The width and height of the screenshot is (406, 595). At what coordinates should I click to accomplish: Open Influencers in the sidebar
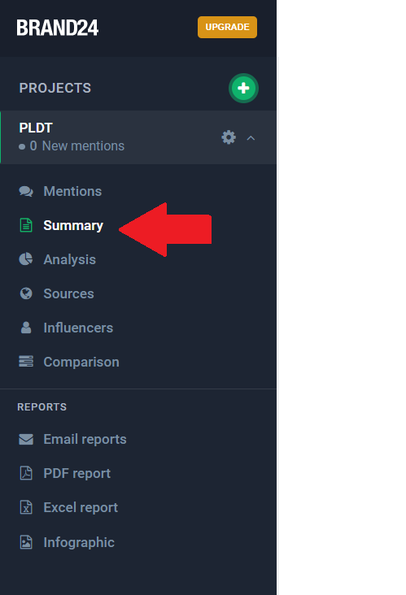[78, 328]
